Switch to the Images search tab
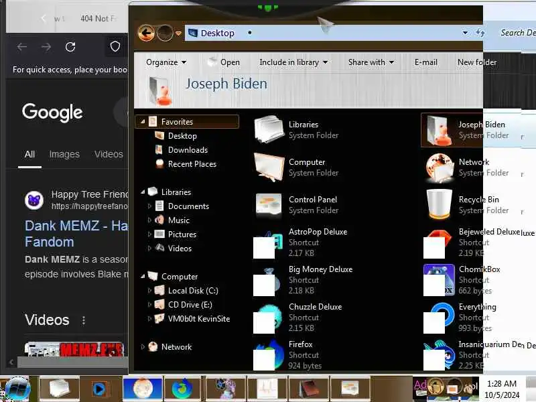 pyautogui.click(x=64, y=154)
